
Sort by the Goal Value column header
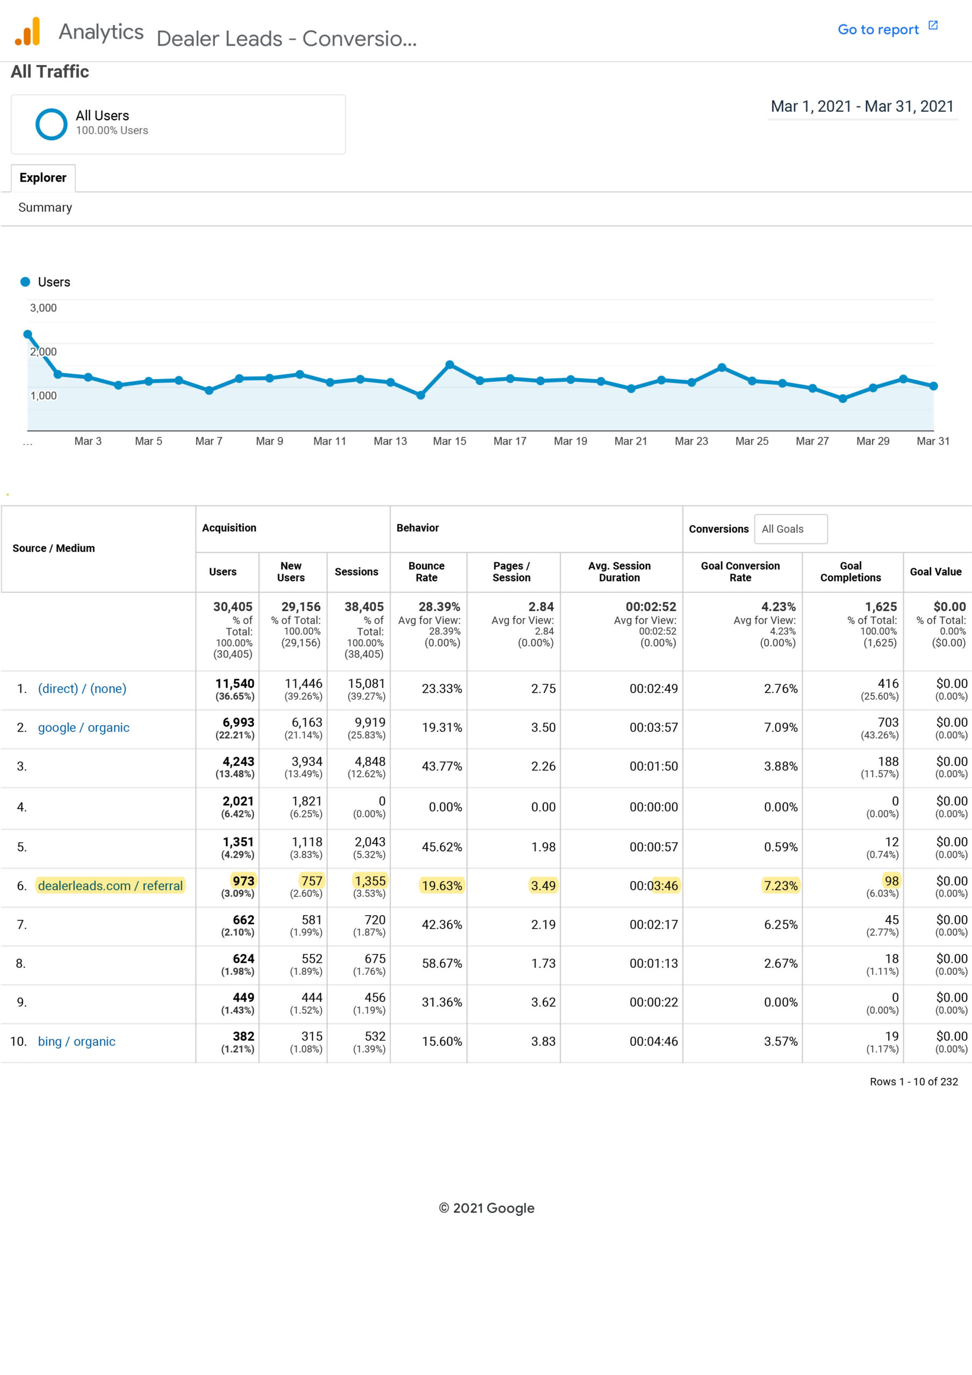coord(935,572)
